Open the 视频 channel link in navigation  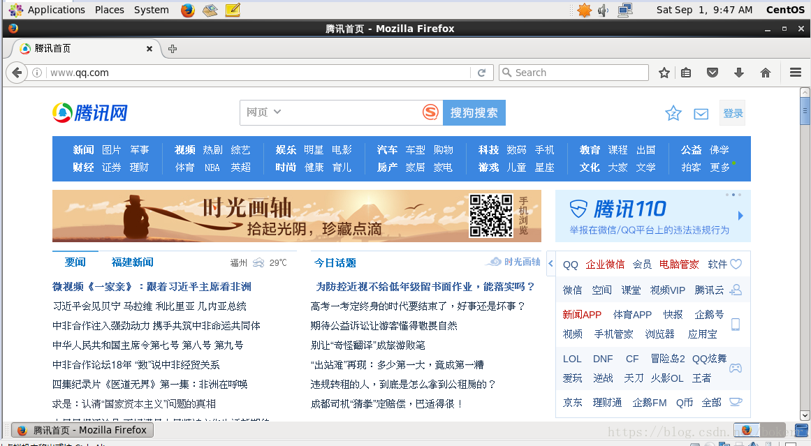click(184, 150)
